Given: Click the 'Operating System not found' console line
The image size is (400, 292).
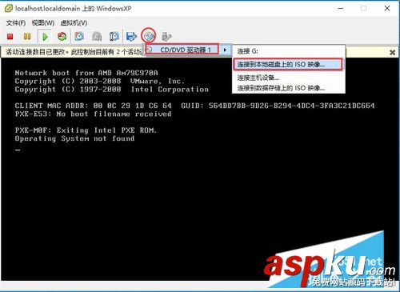Looking at the screenshot, I should [74, 138].
